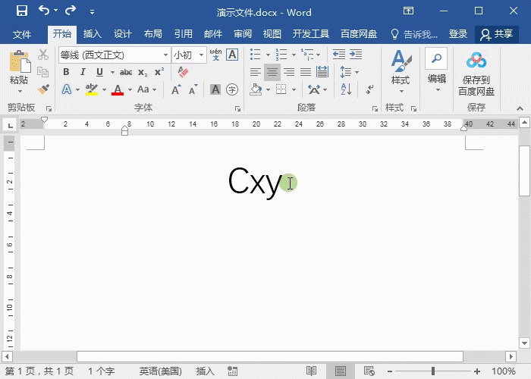This screenshot has width=531, height=379.
Task: Open the 编辑 editing menu
Action: click(x=436, y=71)
